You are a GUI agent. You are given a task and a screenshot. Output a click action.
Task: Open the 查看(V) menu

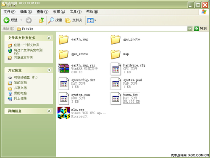pyautogui.click(x=42, y=12)
